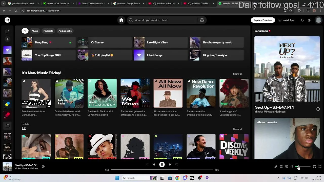This screenshot has height=182, width=324.
Task: Open the play queue
Action: point(281,167)
